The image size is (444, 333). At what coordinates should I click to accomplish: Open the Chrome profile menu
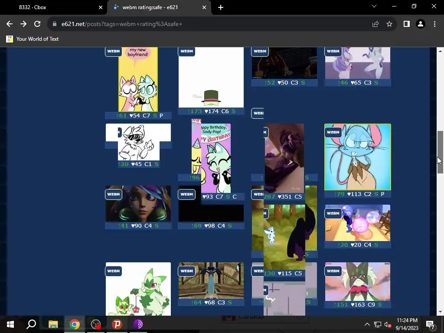[x=421, y=24]
